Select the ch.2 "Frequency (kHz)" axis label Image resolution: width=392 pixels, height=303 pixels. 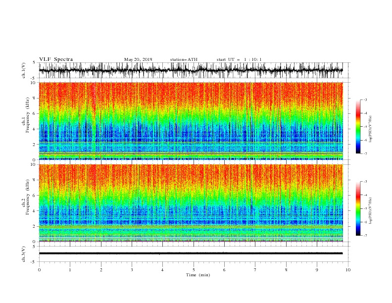28,197
